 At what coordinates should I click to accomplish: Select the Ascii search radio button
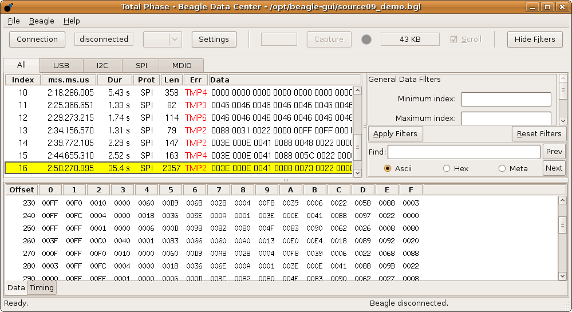click(388, 168)
